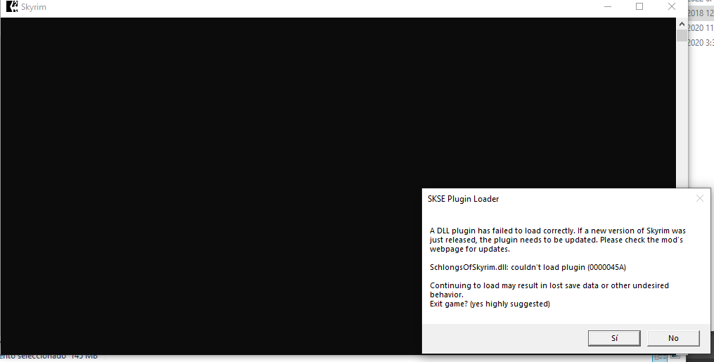Click the scroll up arrow behind Skyrim

coord(682,24)
